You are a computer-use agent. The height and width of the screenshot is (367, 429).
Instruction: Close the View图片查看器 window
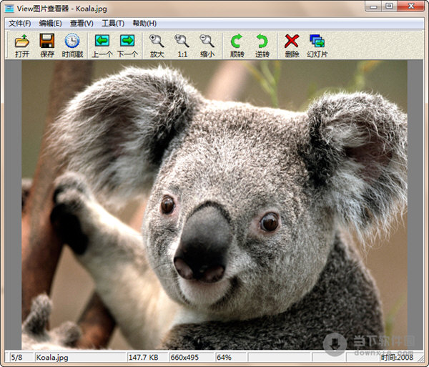point(410,6)
